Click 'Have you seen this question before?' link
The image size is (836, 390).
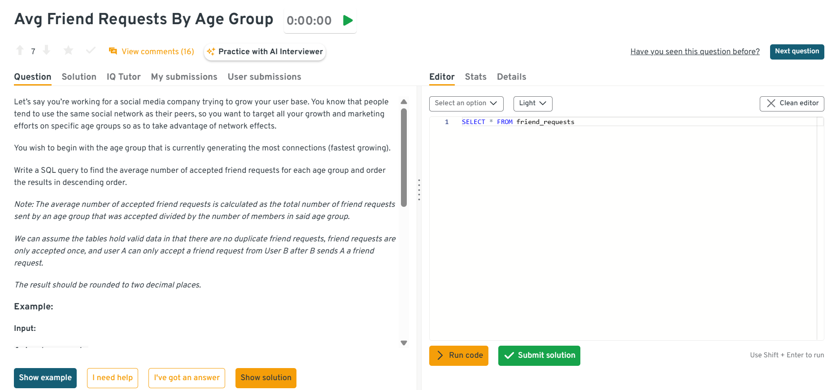695,51
